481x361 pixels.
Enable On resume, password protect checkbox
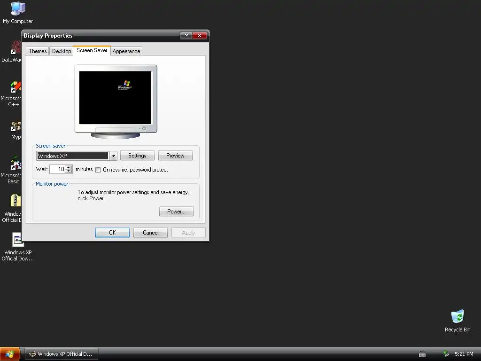coord(98,170)
